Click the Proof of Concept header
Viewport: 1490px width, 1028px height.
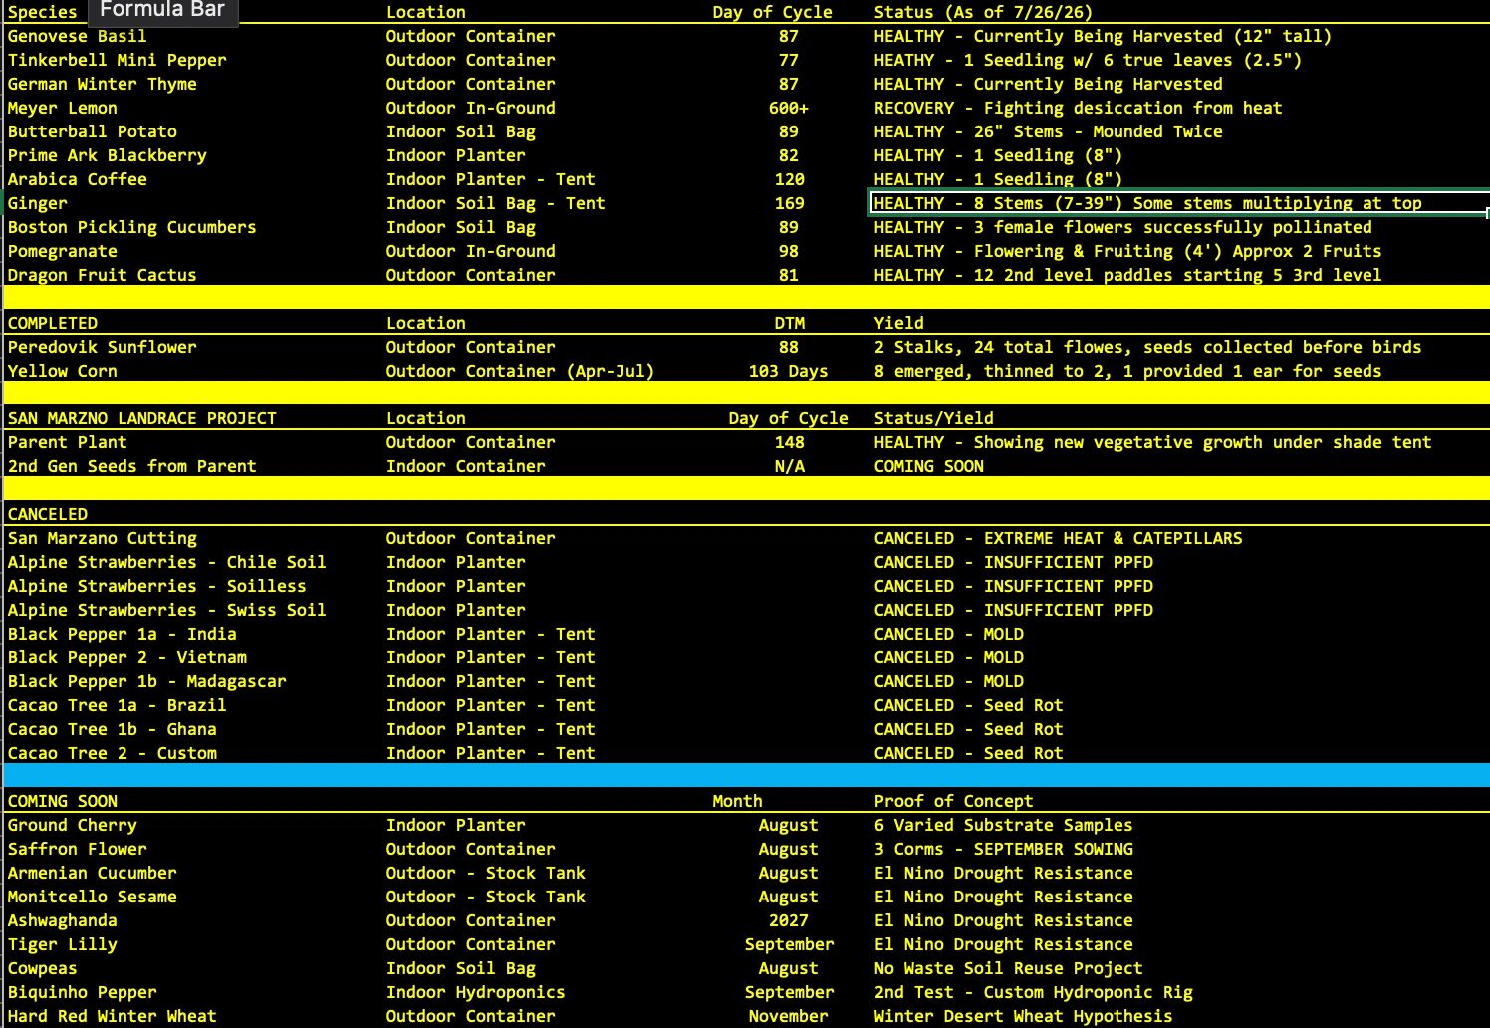953,801
